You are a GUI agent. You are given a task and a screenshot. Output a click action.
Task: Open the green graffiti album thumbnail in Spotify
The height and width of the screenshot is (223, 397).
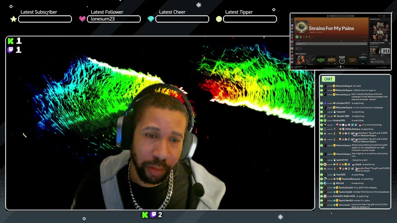click(321, 60)
